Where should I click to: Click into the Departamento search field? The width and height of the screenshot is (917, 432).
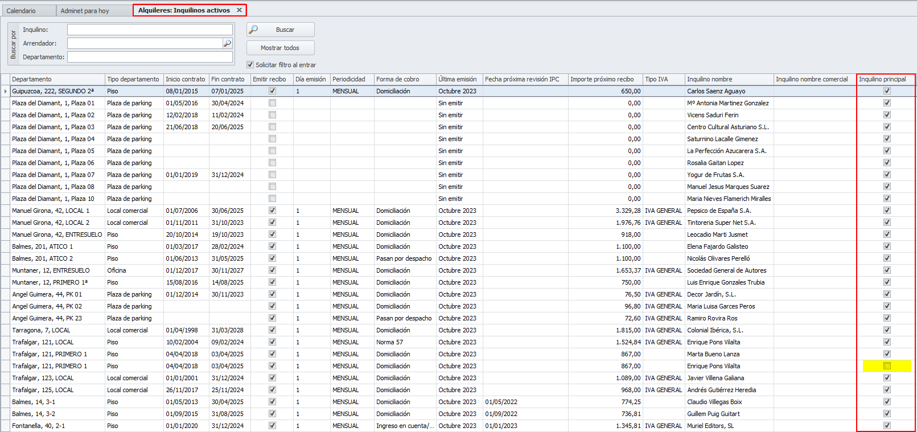[x=150, y=57]
